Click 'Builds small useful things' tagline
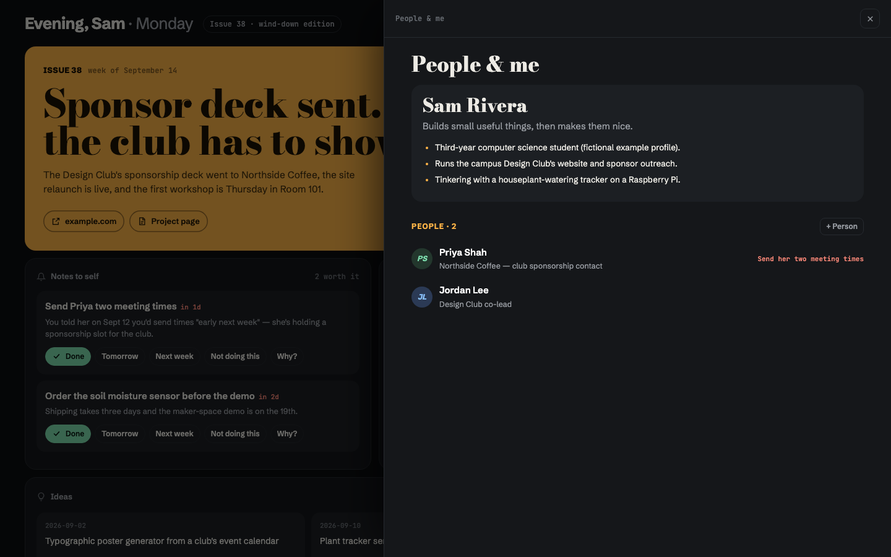The width and height of the screenshot is (891, 557). pos(527,126)
